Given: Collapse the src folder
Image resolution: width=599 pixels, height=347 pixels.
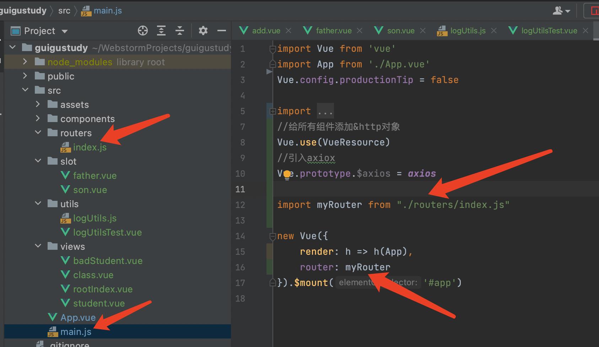Looking at the screenshot, I should (25, 90).
